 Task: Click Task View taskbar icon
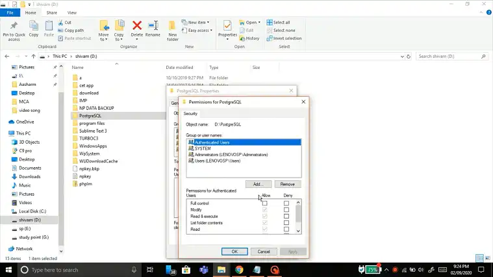150,270
